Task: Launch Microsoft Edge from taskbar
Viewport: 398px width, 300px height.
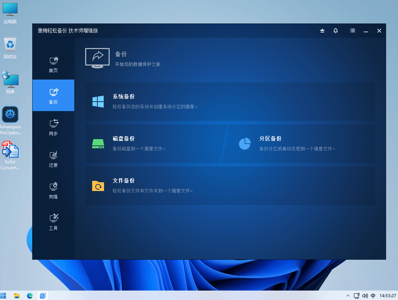Action: click(30, 296)
